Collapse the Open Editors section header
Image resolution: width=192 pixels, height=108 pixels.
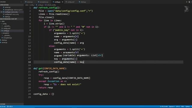click(x=12, y=5)
